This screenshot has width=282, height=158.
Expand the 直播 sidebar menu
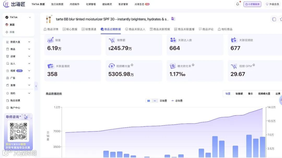29,85
